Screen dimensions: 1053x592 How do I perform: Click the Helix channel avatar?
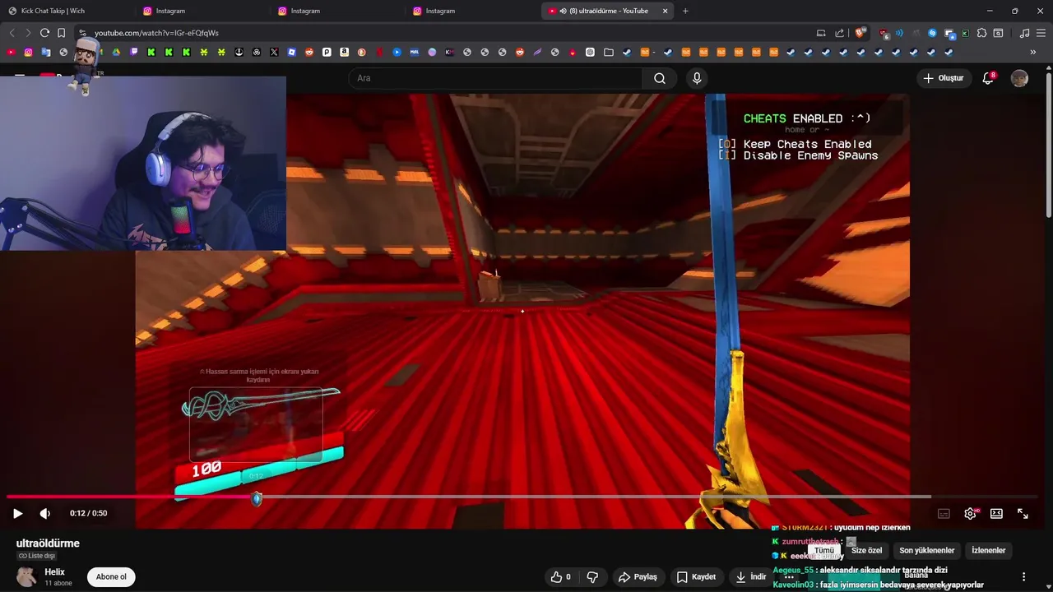pyautogui.click(x=26, y=576)
